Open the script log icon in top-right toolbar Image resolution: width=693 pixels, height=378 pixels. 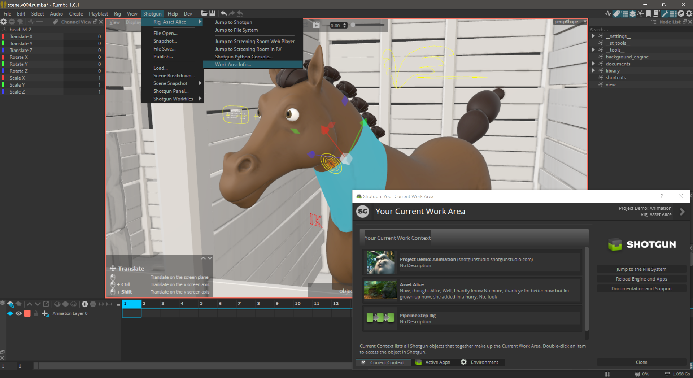tap(656, 13)
